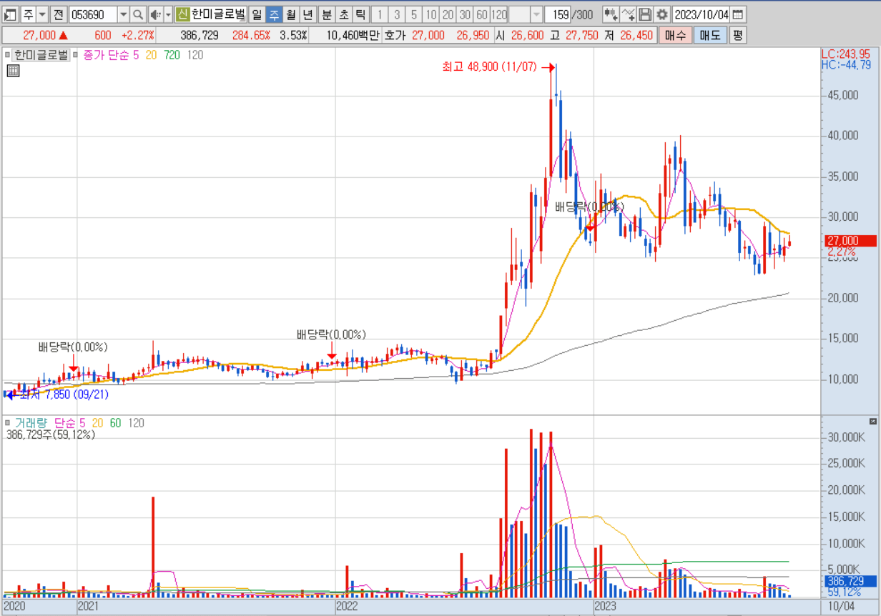
Task: Switch chart to second 초 period
Action: 343,14
